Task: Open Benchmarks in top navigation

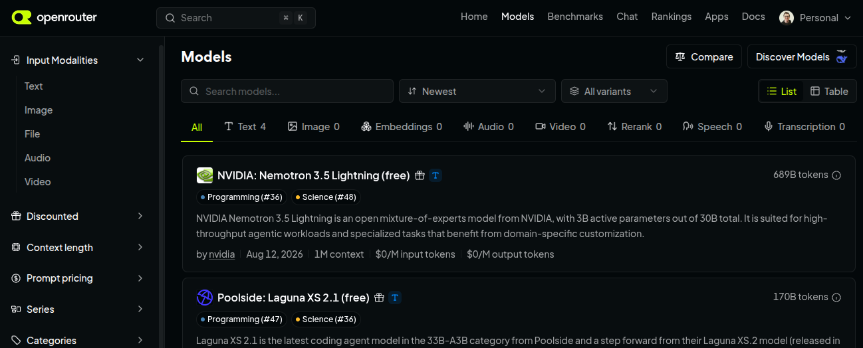Action: [x=575, y=17]
